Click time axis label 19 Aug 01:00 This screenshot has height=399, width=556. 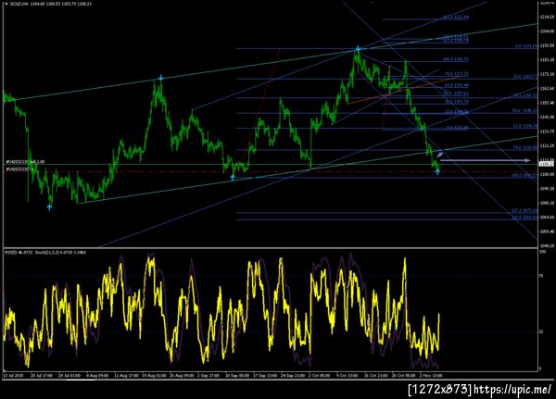point(154,375)
